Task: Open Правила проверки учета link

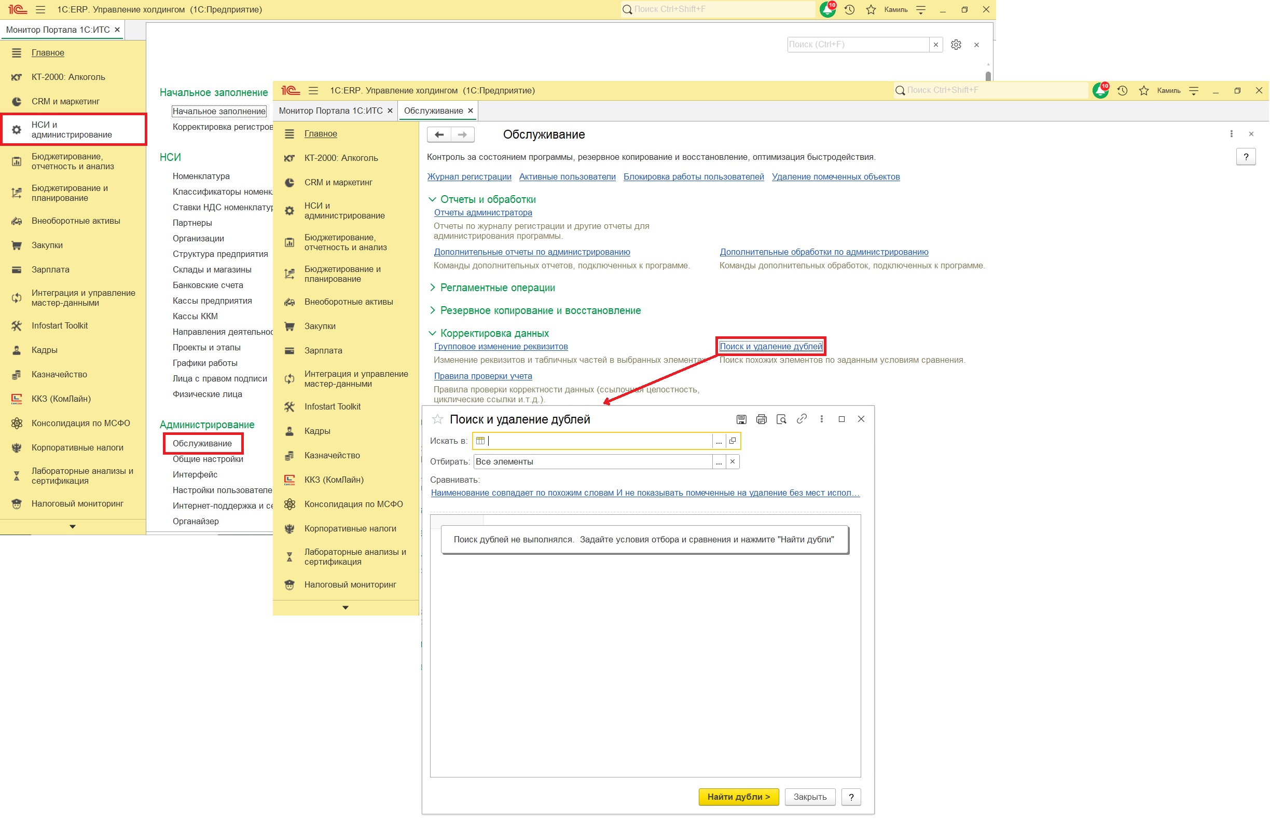Action: pyautogui.click(x=483, y=376)
